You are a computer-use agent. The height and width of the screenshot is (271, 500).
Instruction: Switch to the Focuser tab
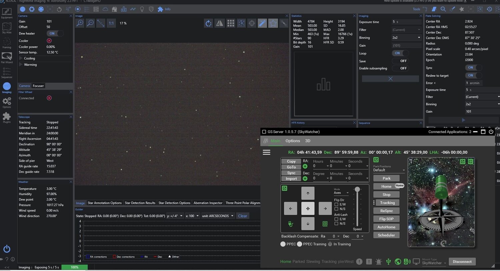pyautogui.click(x=38, y=86)
